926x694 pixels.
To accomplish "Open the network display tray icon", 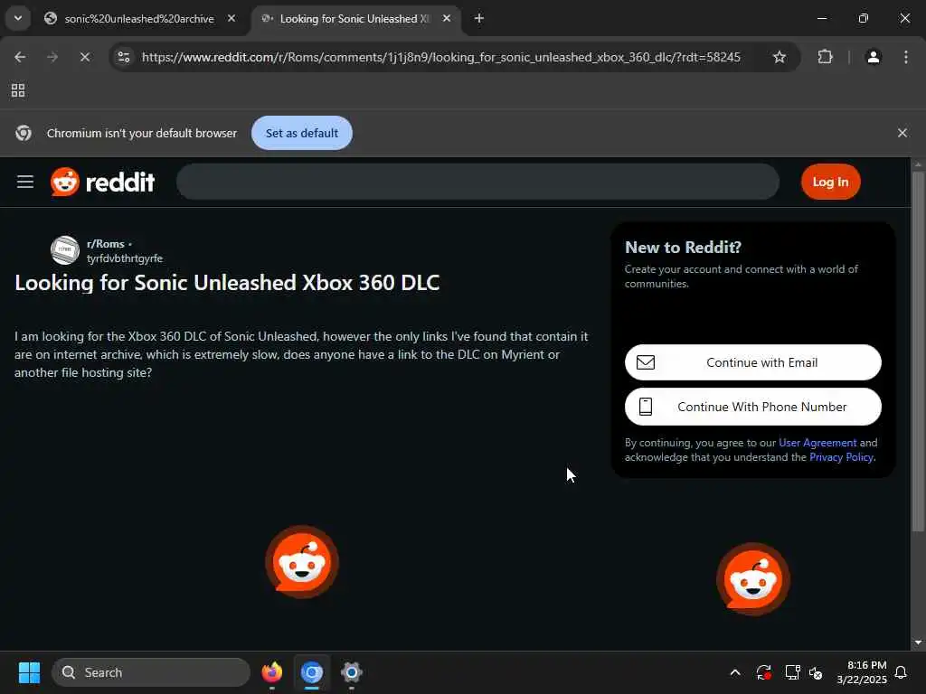I will pos(792,672).
